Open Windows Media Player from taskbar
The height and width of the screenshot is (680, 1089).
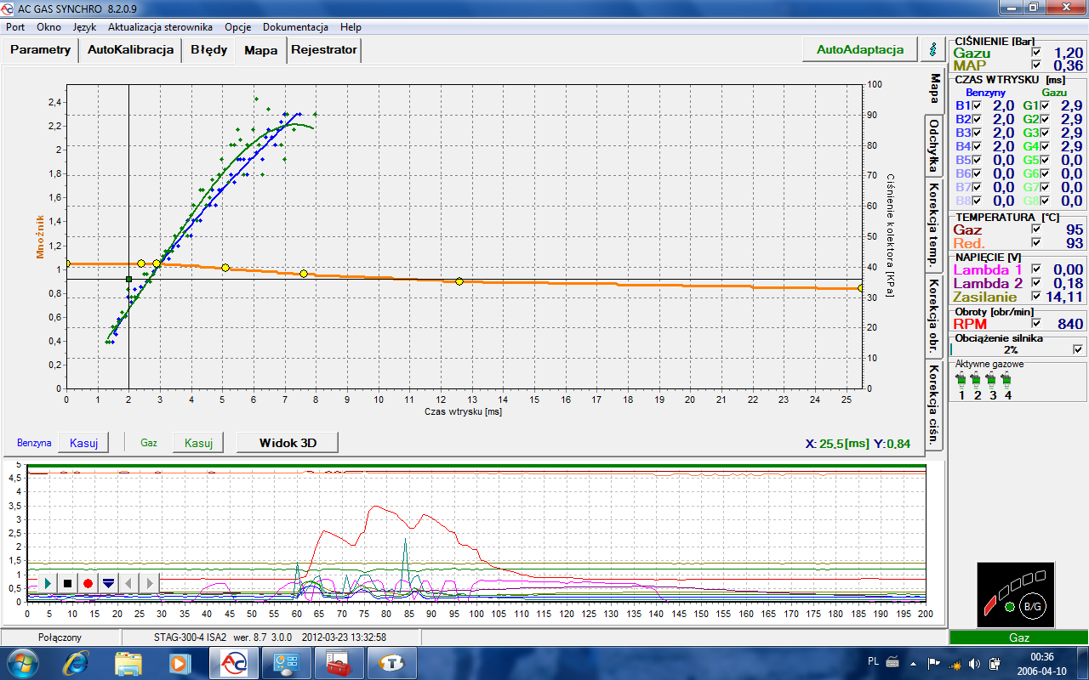pyautogui.click(x=180, y=662)
